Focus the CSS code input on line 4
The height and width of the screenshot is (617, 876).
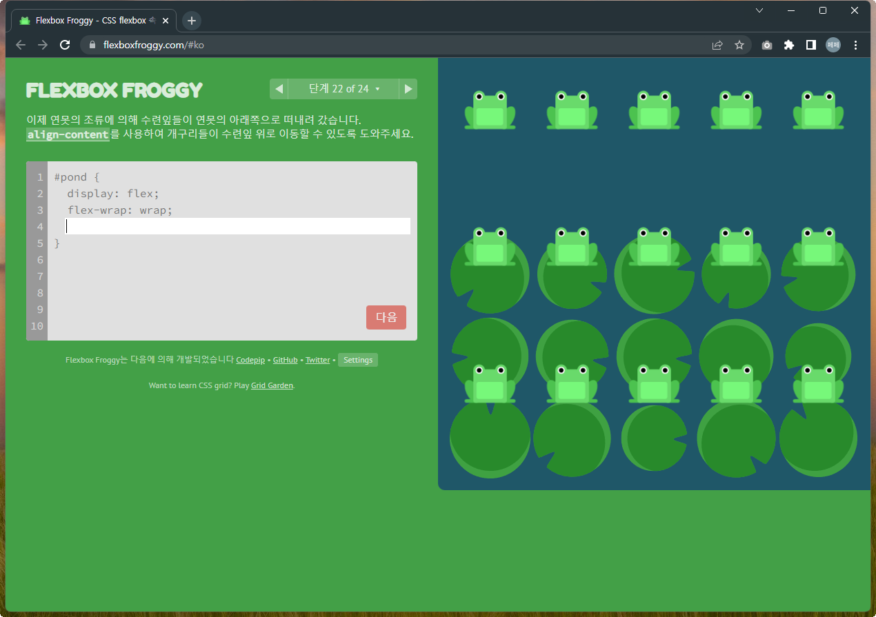[x=238, y=226]
